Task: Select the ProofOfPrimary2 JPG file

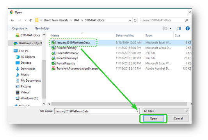Action: pyautogui.click(x=121, y=53)
